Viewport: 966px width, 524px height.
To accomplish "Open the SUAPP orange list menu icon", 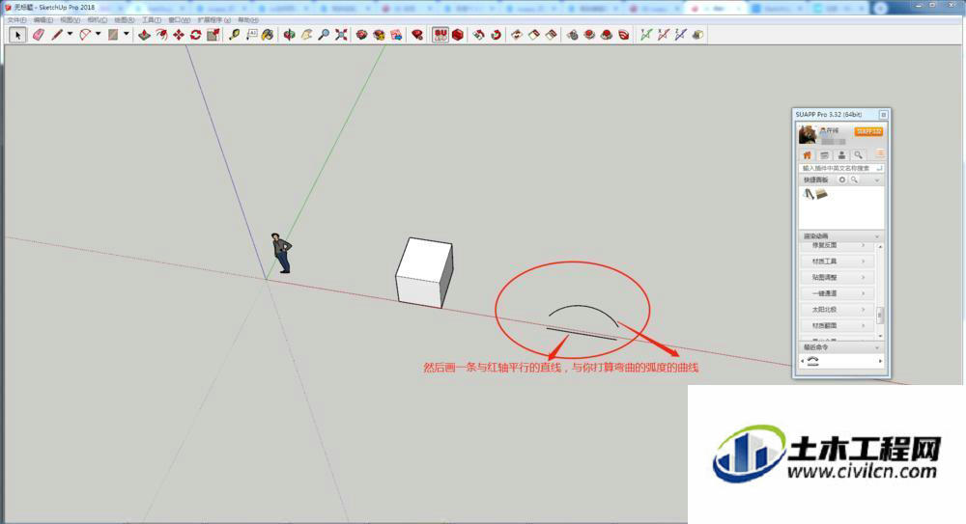I will point(879,153).
